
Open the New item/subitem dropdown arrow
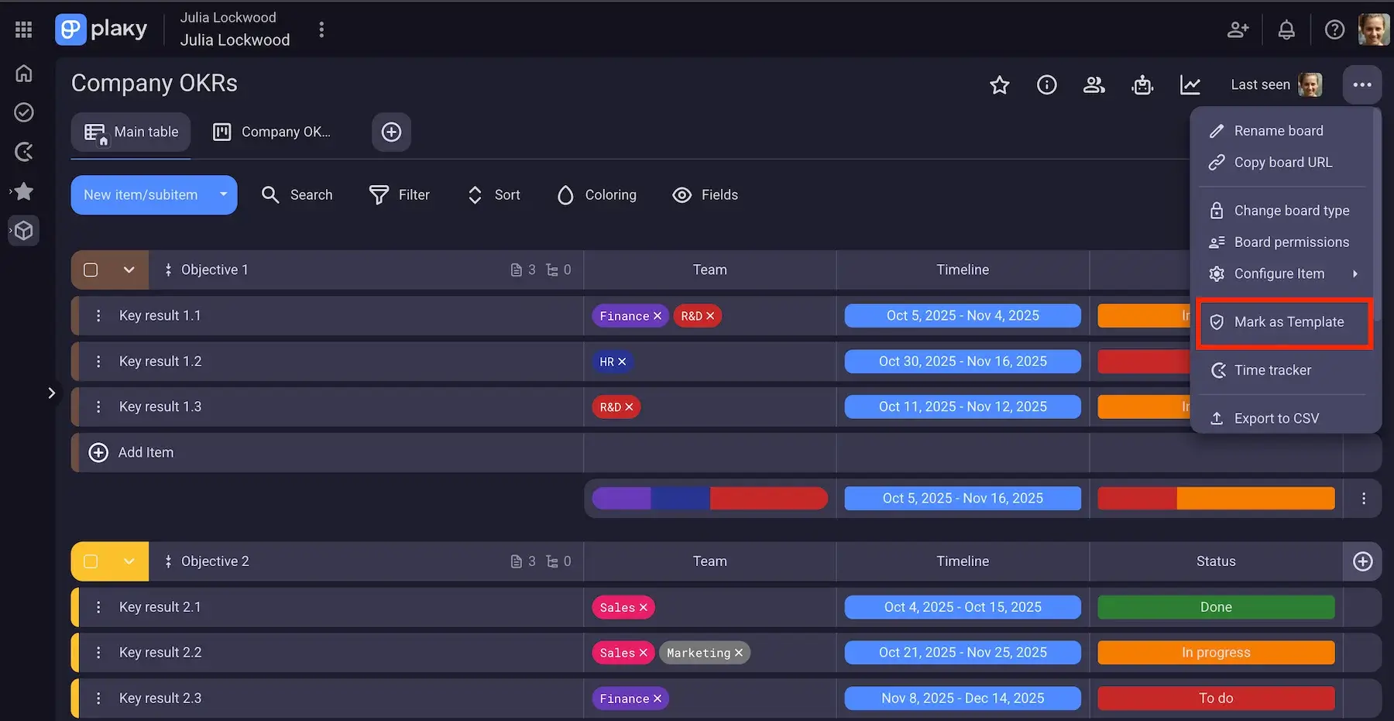coord(223,195)
